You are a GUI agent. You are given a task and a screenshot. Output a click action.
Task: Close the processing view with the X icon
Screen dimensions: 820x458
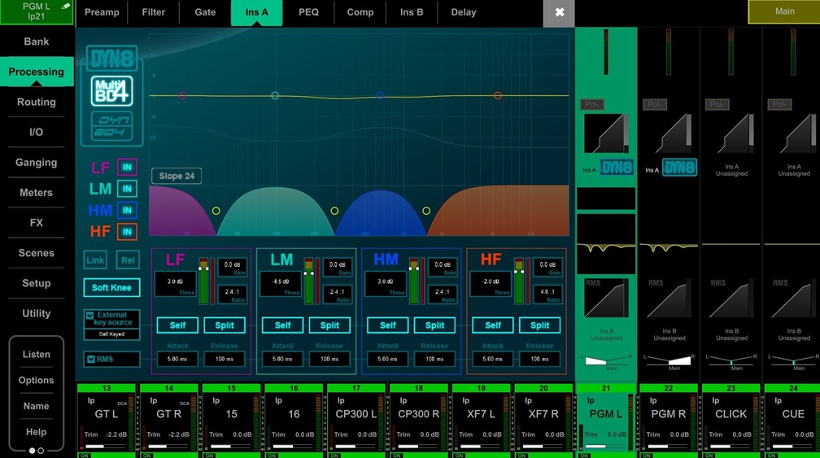tap(559, 13)
